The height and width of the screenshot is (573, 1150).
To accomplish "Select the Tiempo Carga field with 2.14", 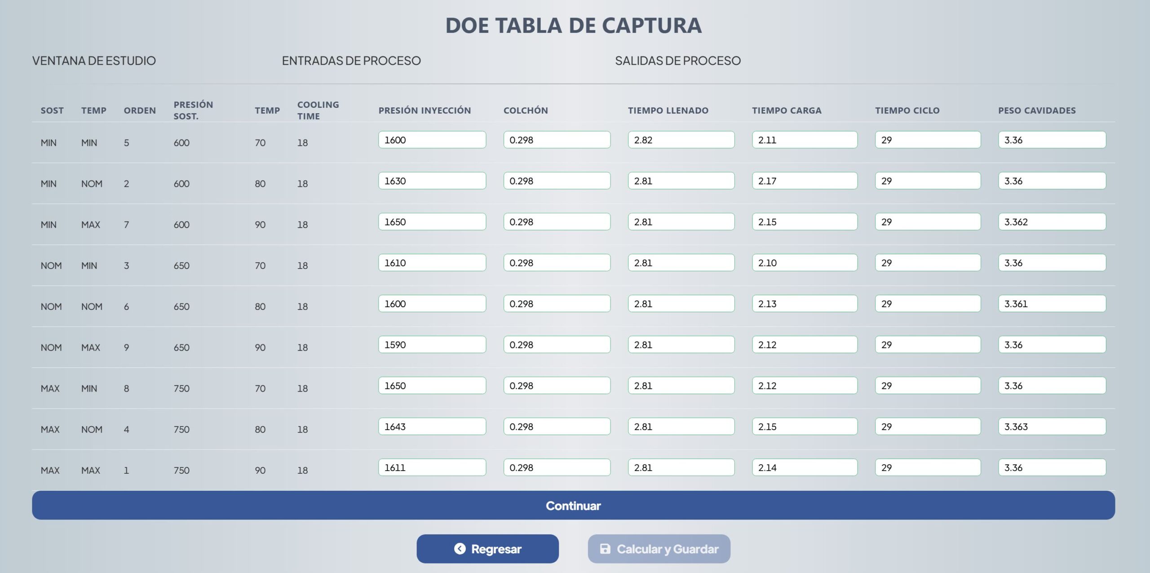I will [x=804, y=467].
